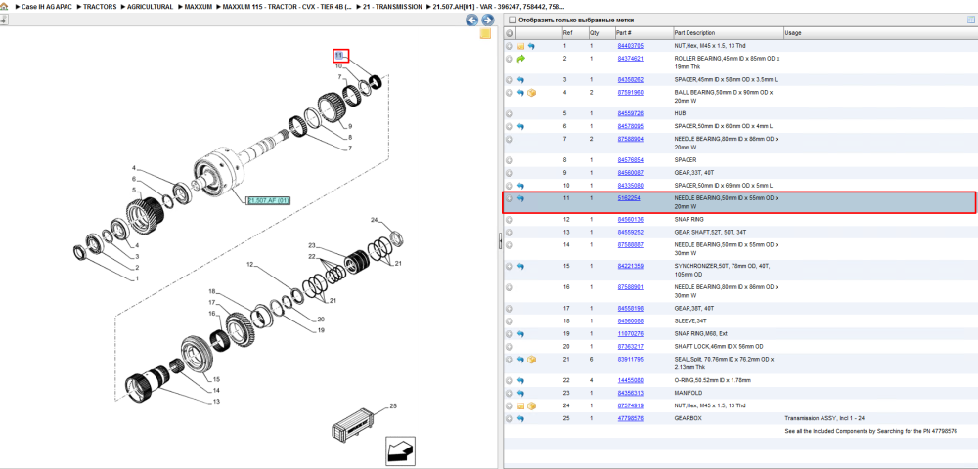Add HUB 84559726 with its plus icon
This screenshot has width=978, height=469.
pyautogui.click(x=509, y=113)
